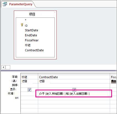Select the ID field in table list
The width and height of the screenshot is (117, 114).
click(26, 26)
